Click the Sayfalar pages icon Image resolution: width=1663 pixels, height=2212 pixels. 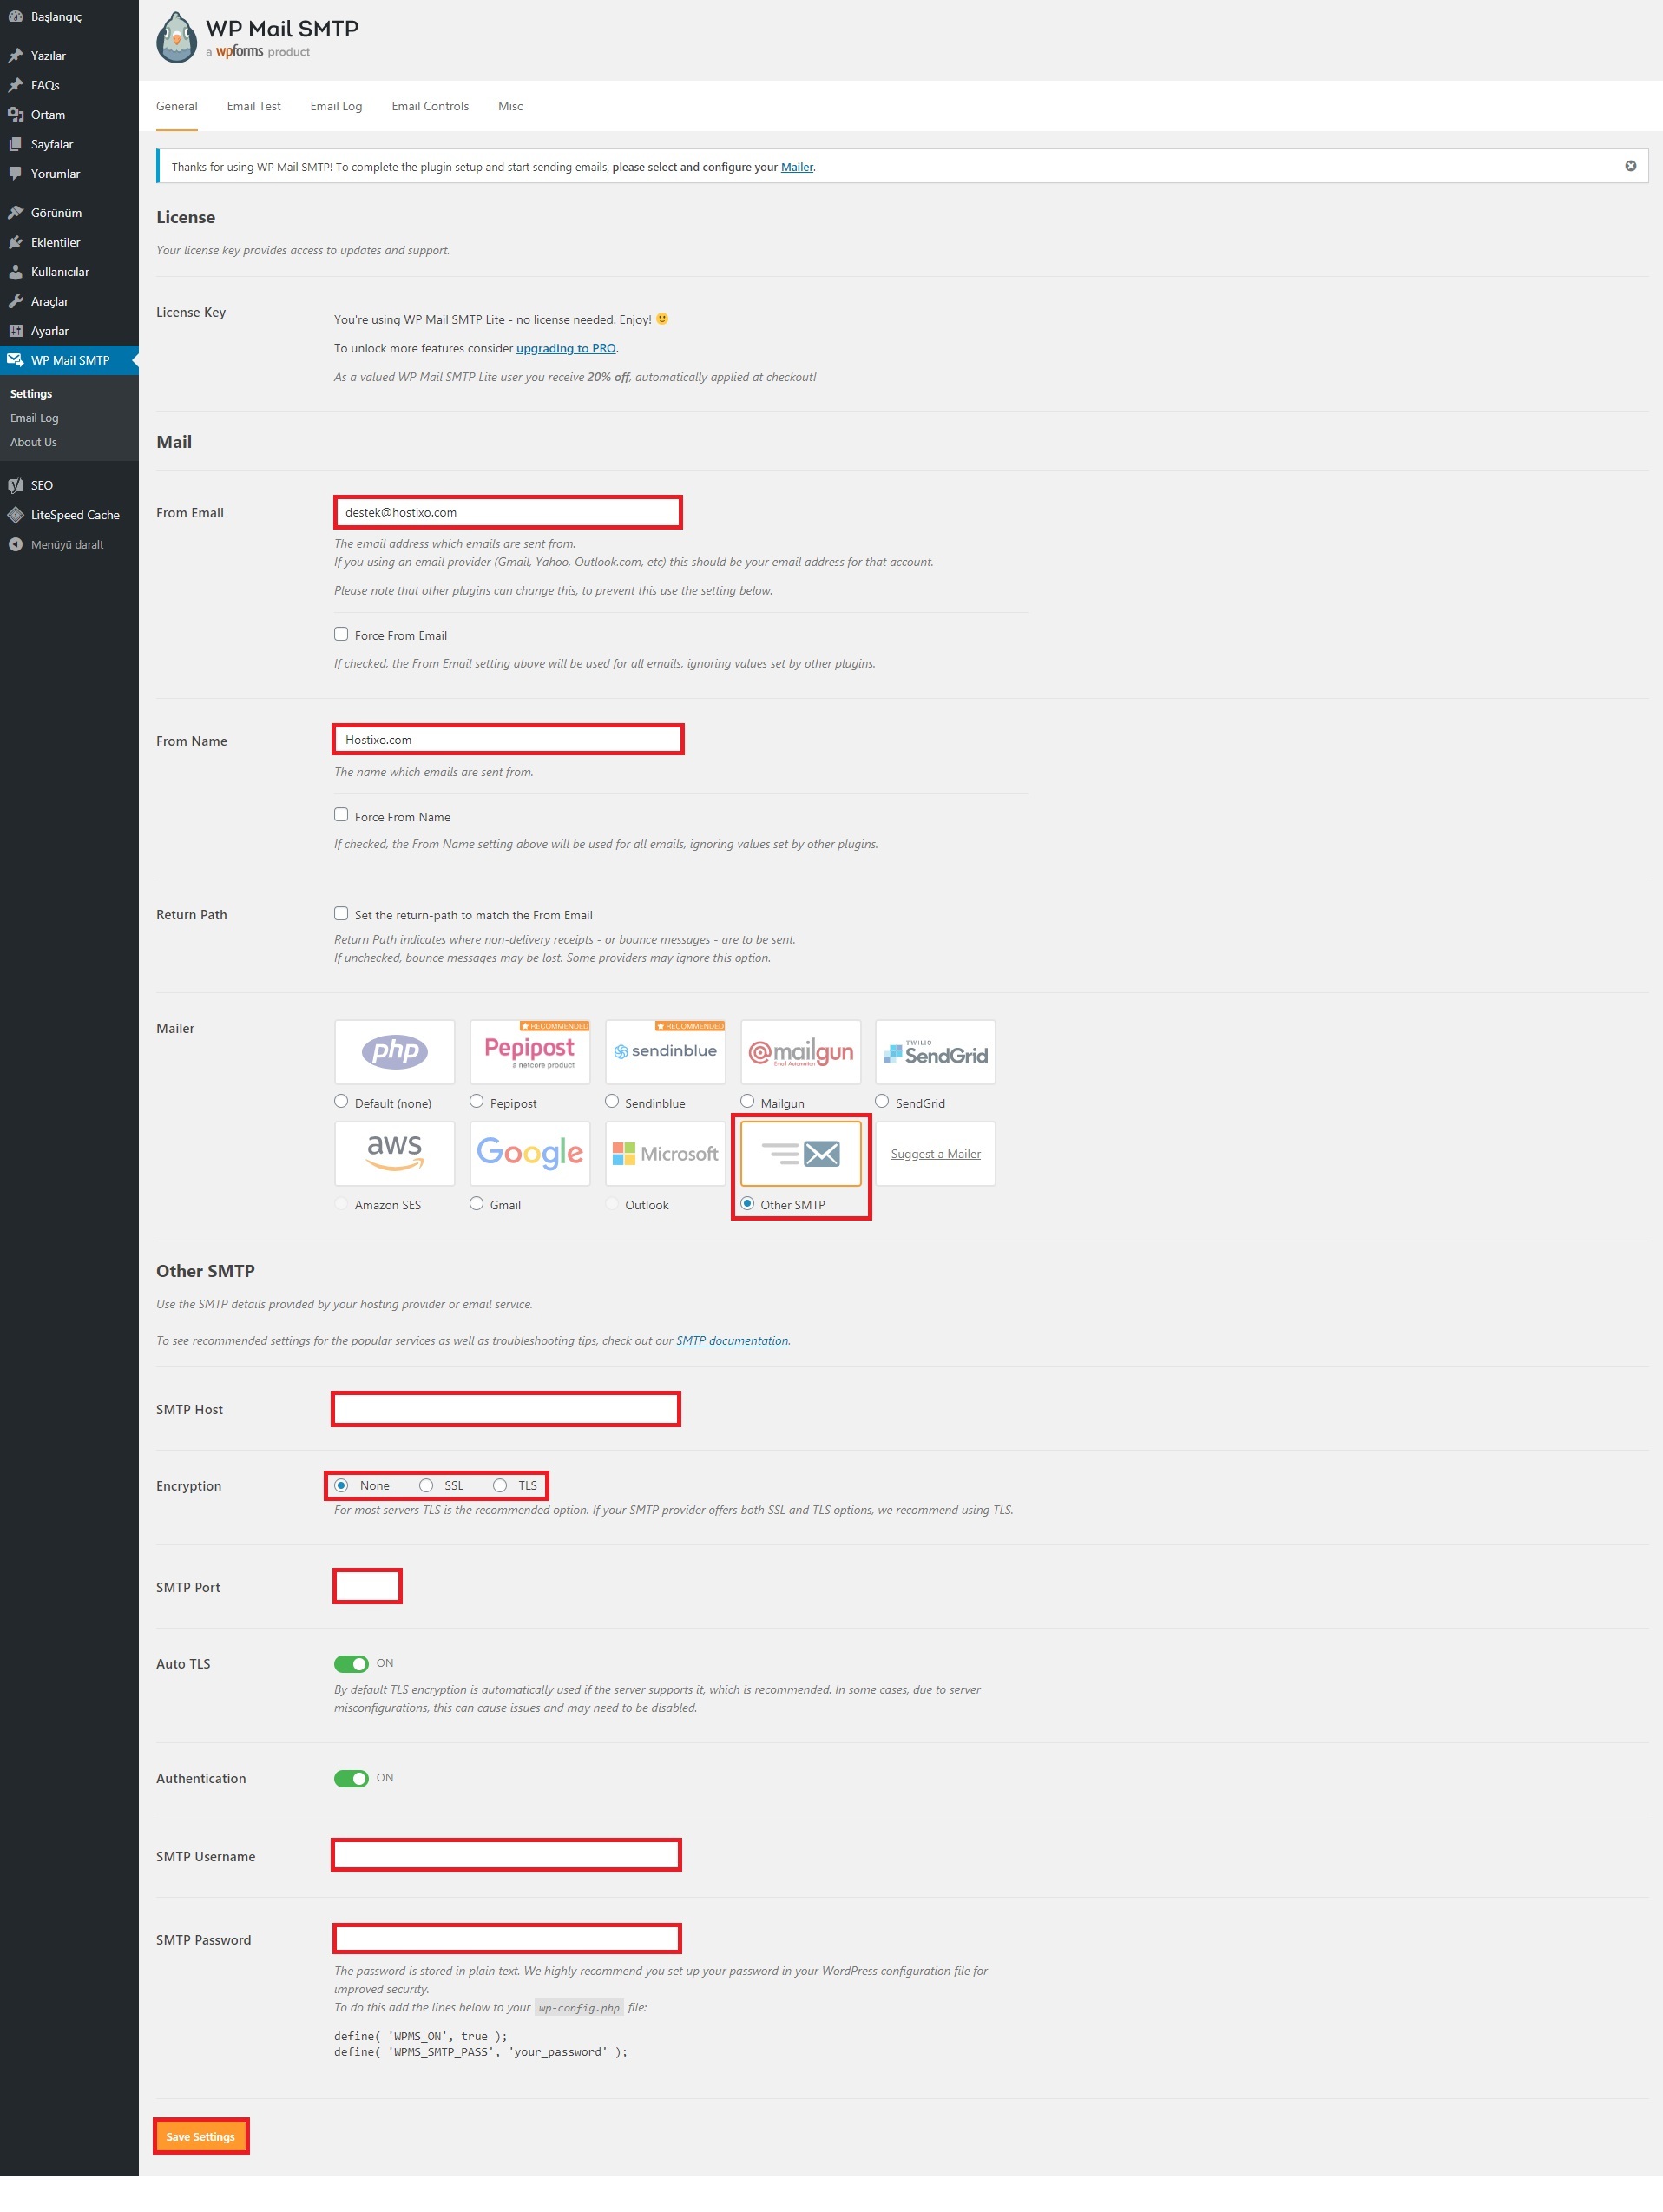[15, 144]
